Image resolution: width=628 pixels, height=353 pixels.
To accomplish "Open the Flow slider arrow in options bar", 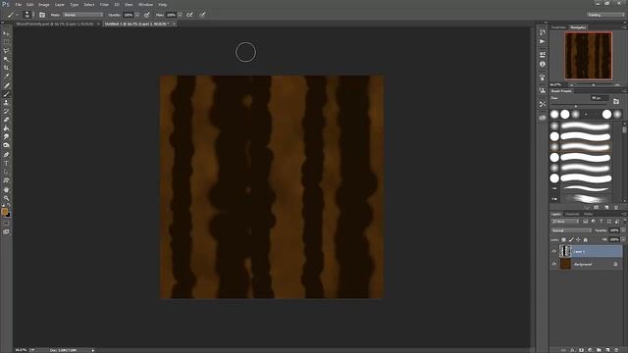I will pyautogui.click(x=180, y=15).
